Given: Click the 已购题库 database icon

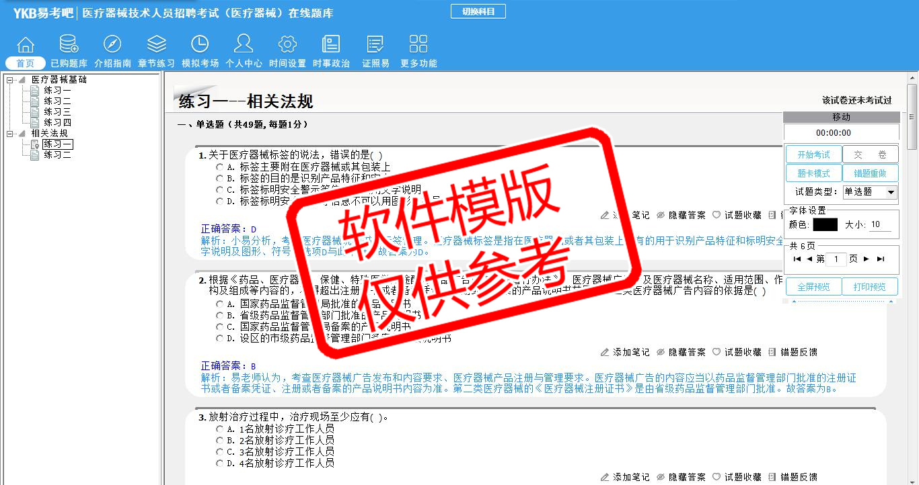Looking at the screenshot, I should (x=69, y=44).
